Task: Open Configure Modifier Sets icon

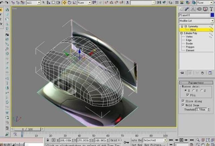Action: tap(210, 73)
